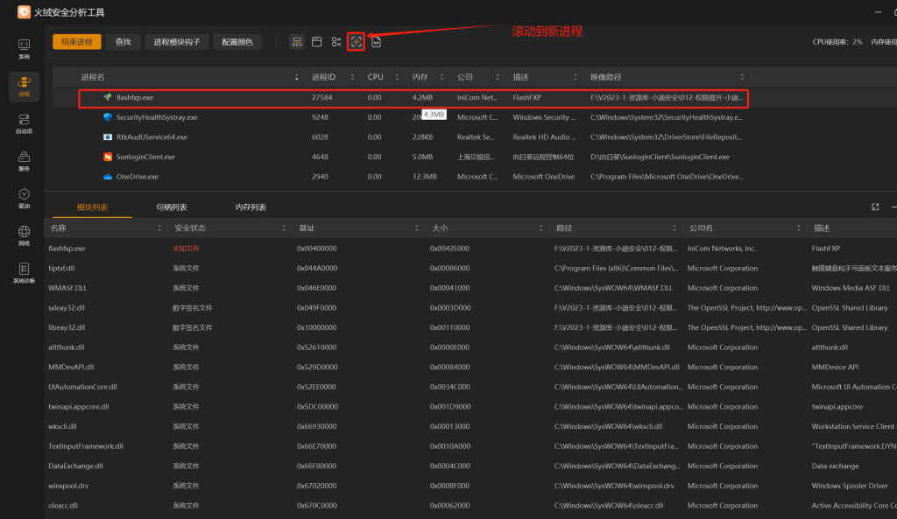Click the sort arrows beside 进程ID
Viewport: 897px width, 519px height.
click(352, 77)
